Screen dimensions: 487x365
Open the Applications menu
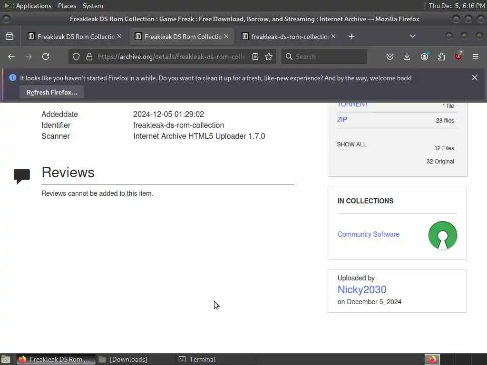pos(34,6)
